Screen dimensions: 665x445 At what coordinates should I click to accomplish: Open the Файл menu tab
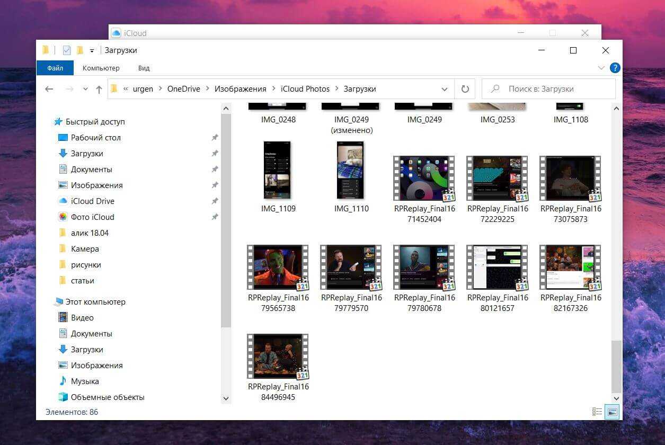point(55,68)
